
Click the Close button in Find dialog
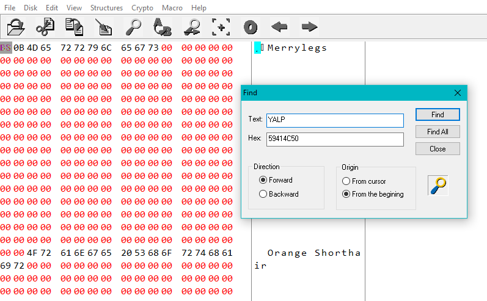point(438,149)
